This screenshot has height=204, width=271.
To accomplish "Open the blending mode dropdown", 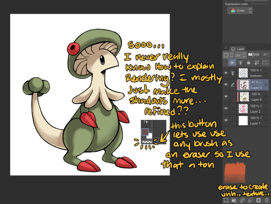I will coord(240,55).
